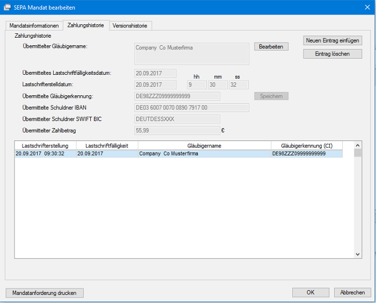Viewport: 376px width, 303px height.
Task: Click table cell Company Co Musterfirma
Action: (x=205, y=154)
